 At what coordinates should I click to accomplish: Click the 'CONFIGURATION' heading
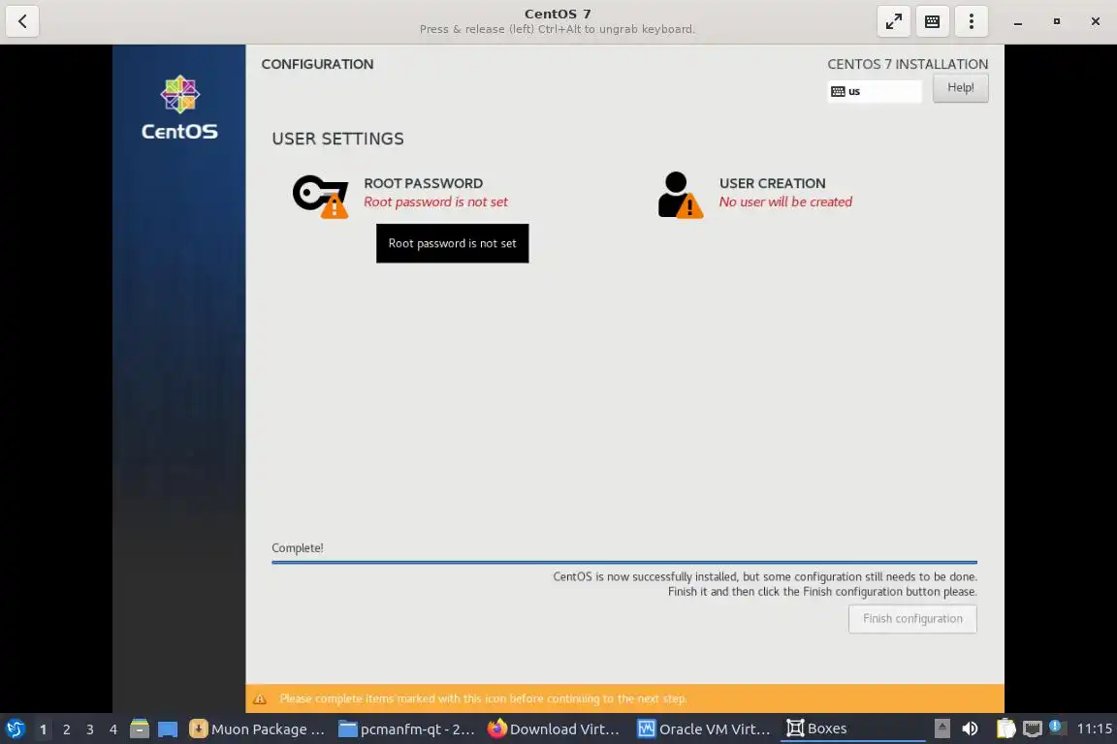(317, 64)
